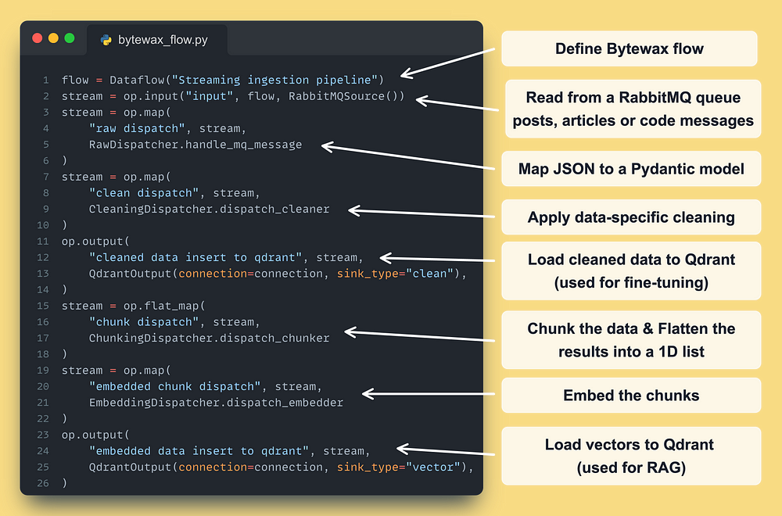Click line number 18 in the gutter

[x=43, y=354]
